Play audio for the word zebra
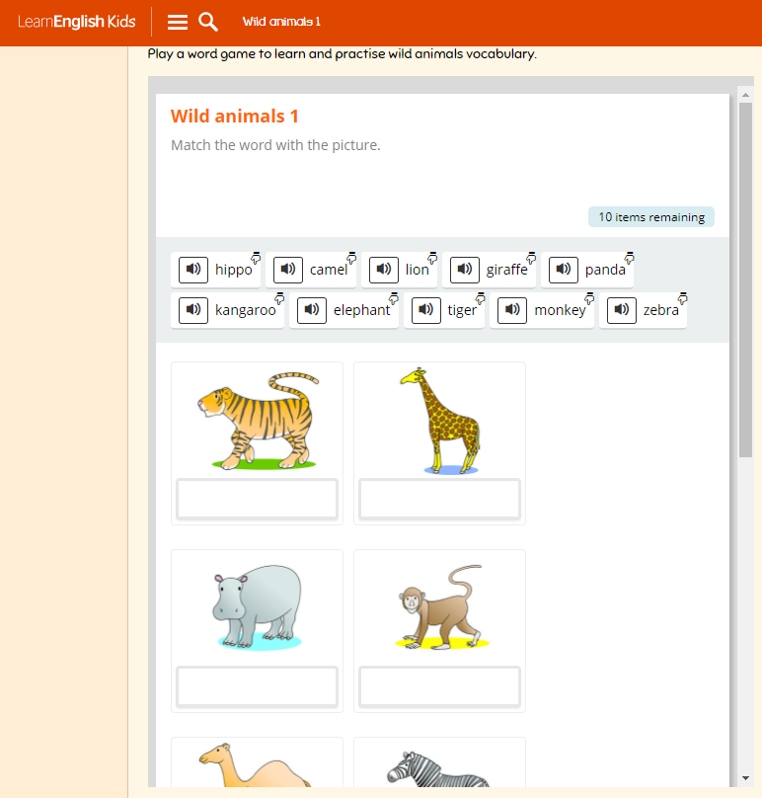Image resolution: width=762 pixels, height=798 pixels. [622, 310]
